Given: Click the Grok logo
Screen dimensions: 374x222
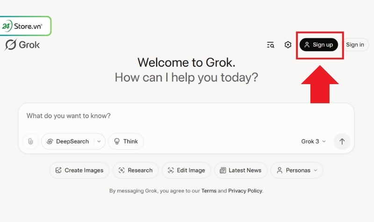Looking at the screenshot, I should tap(22, 44).
